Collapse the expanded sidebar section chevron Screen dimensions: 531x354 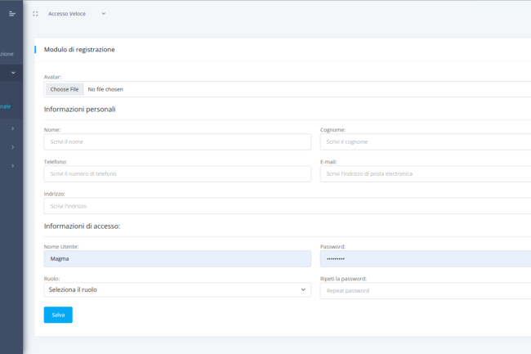[x=12, y=73]
